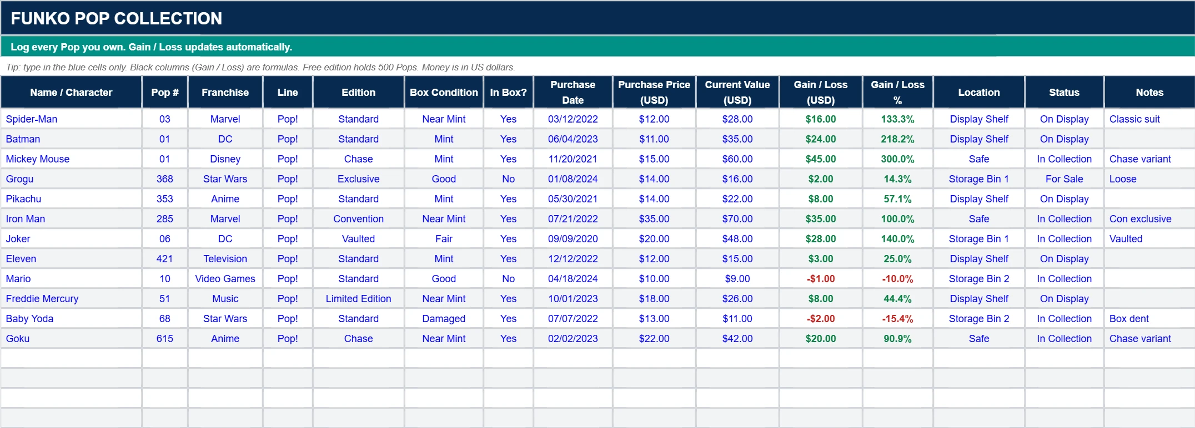The width and height of the screenshot is (1195, 428).
Task: Click Eleven's Television franchise cell
Action: tap(225, 259)
